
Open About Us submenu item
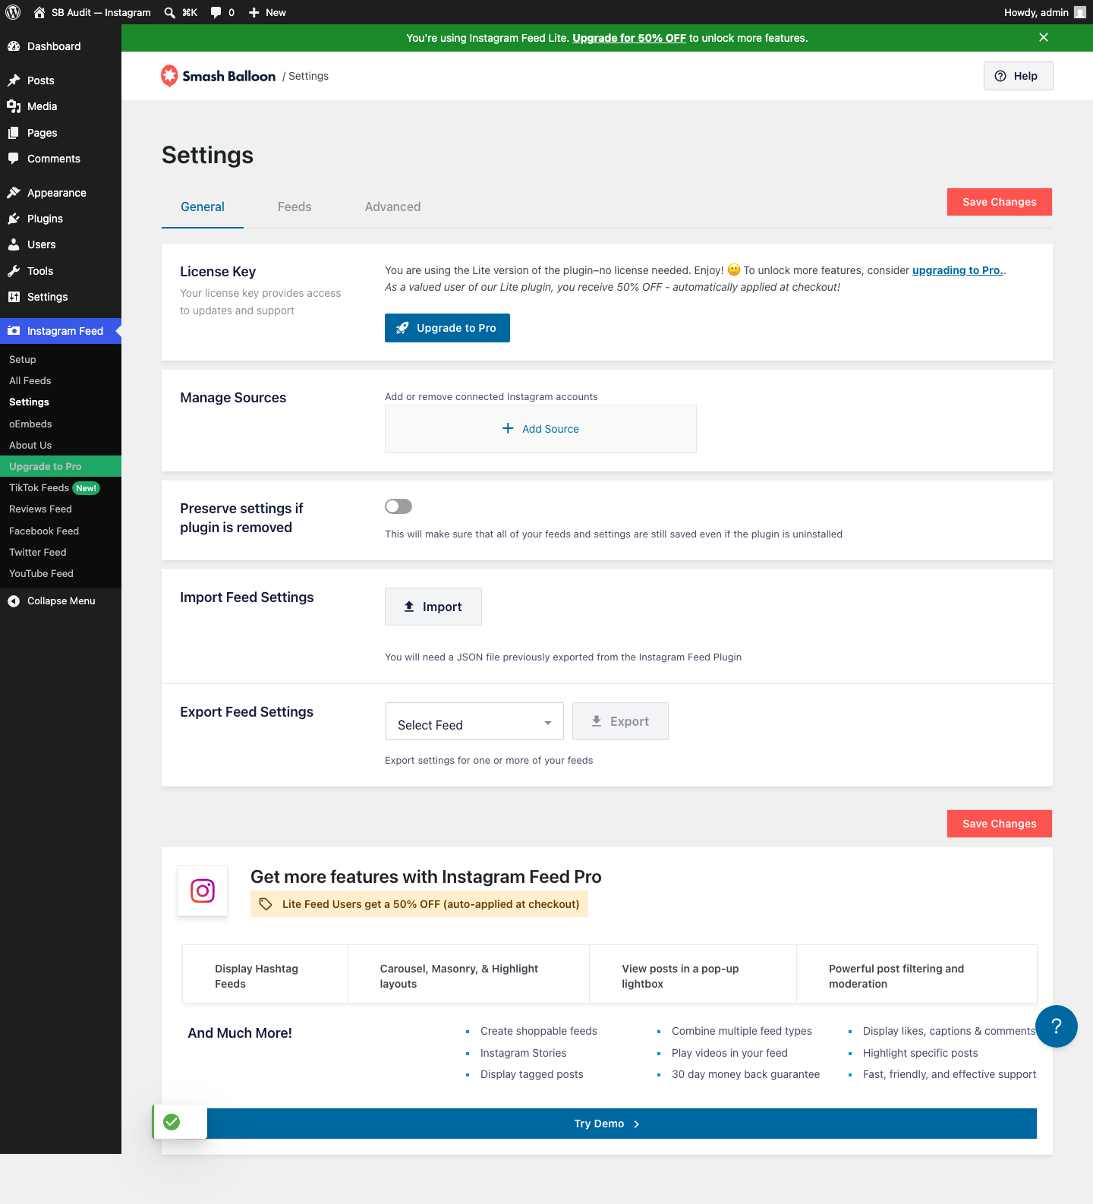(x=30, y=446)
